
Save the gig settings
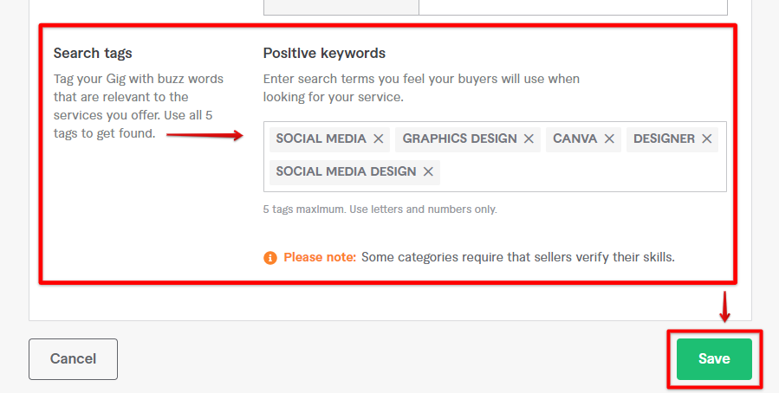(x=714, y=358)
